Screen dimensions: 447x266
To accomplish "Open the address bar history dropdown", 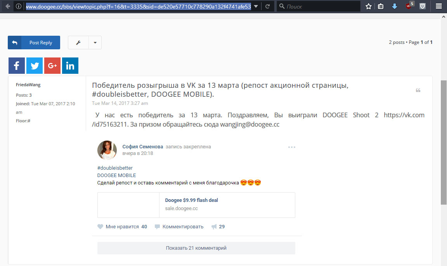I will 256,6.
